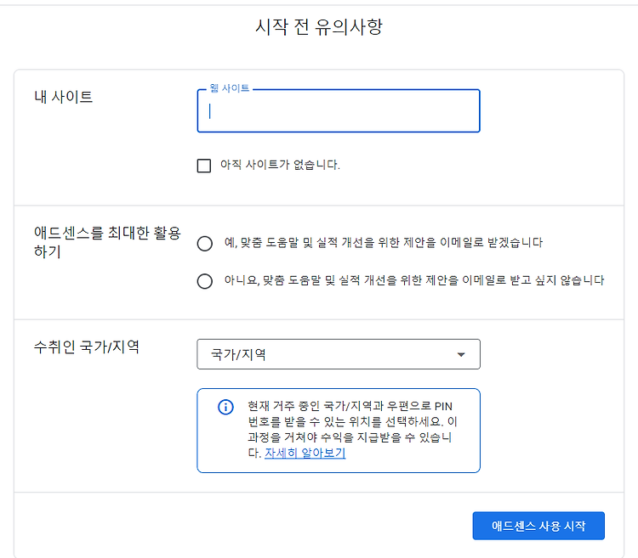
Task: Click the dropdown arrow in the 국가/지역 field
Action: (460, 354)
